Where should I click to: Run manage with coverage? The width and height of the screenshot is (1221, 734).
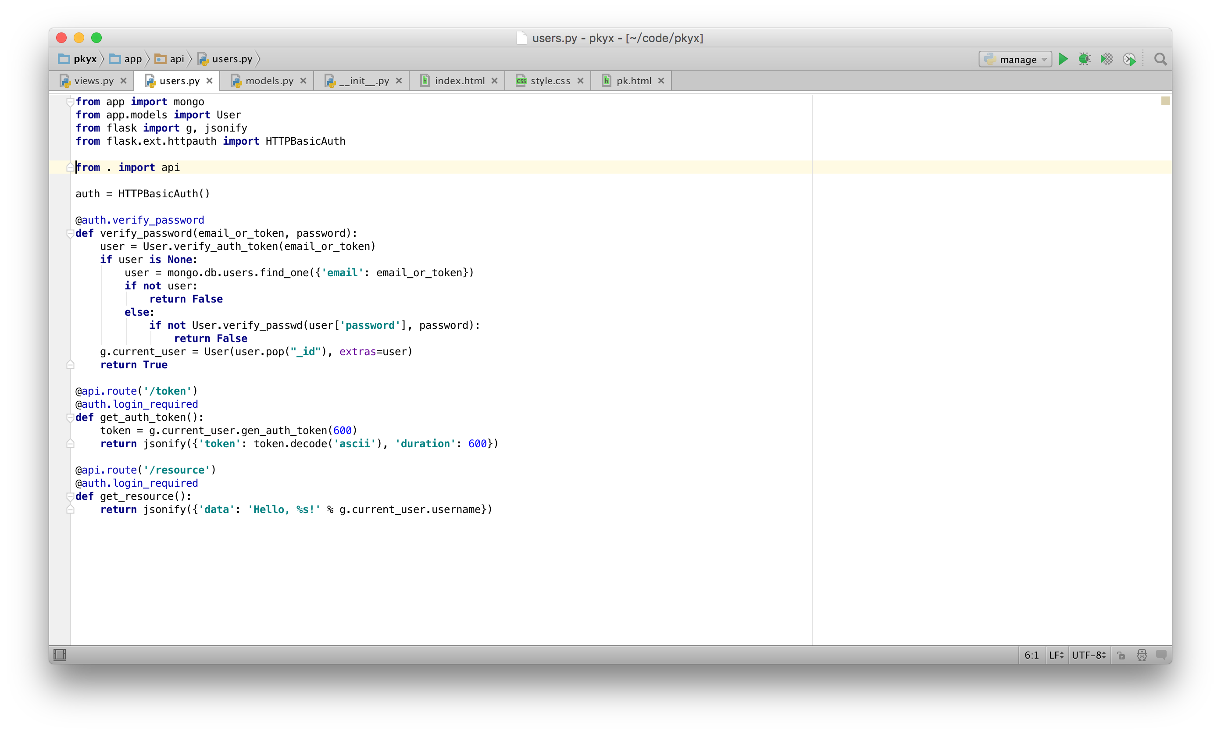1107,59
